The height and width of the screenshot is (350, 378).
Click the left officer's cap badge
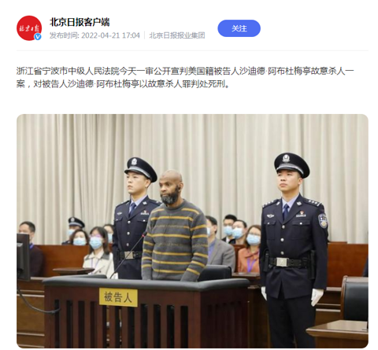[x=135, y=161]
